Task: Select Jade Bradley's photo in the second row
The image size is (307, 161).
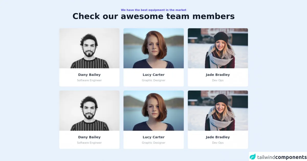Action: pyautogui.click(x=218, y=111)
